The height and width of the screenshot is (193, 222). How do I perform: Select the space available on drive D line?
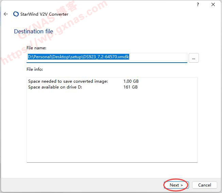(x=55, y=87)
